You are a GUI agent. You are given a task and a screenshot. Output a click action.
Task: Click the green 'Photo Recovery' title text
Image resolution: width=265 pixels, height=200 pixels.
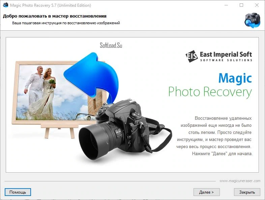click(x=210, y=92)
